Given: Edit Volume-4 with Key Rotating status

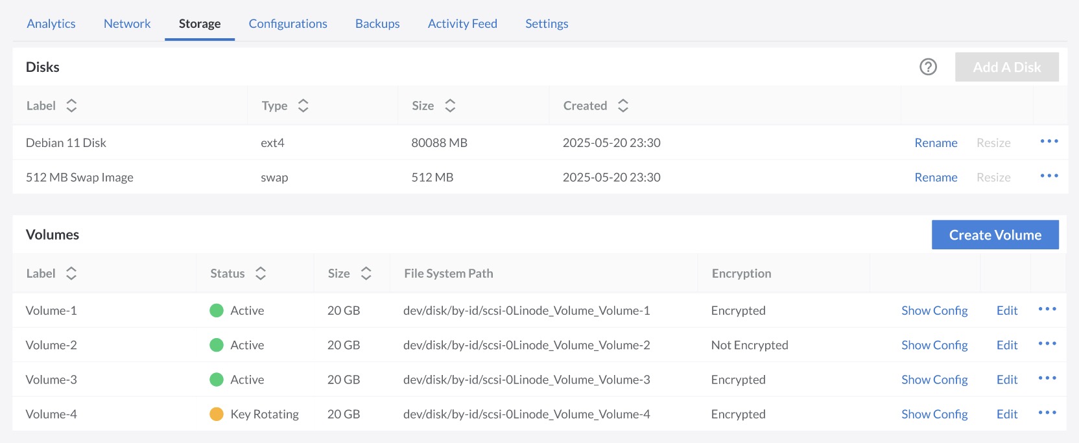Looking at the screenshot, I should click(1006, 415).
